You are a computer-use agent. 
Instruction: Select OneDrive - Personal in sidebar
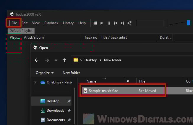(x=56, y=82)
